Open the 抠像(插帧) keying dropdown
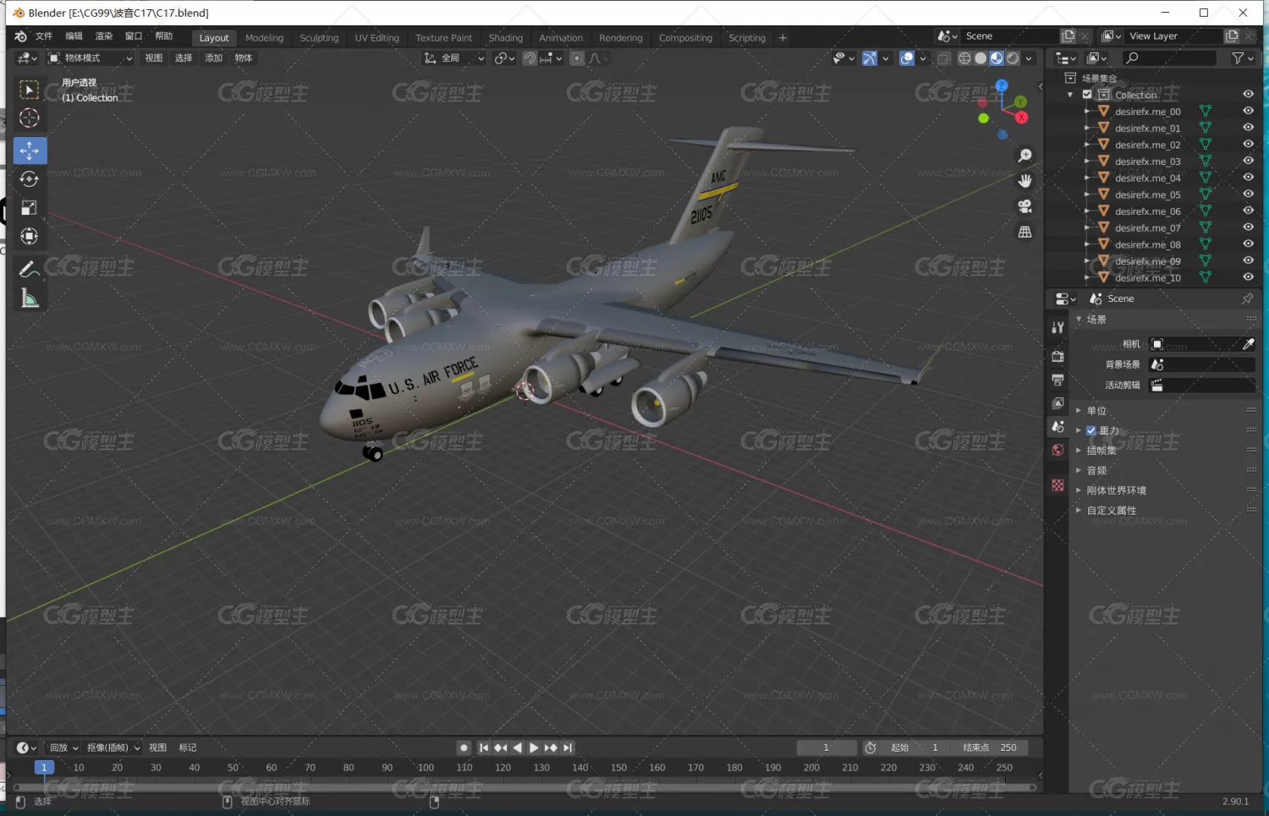This screenshot has width=1269, height=816. pyautogui.click(x=113, y=748)
